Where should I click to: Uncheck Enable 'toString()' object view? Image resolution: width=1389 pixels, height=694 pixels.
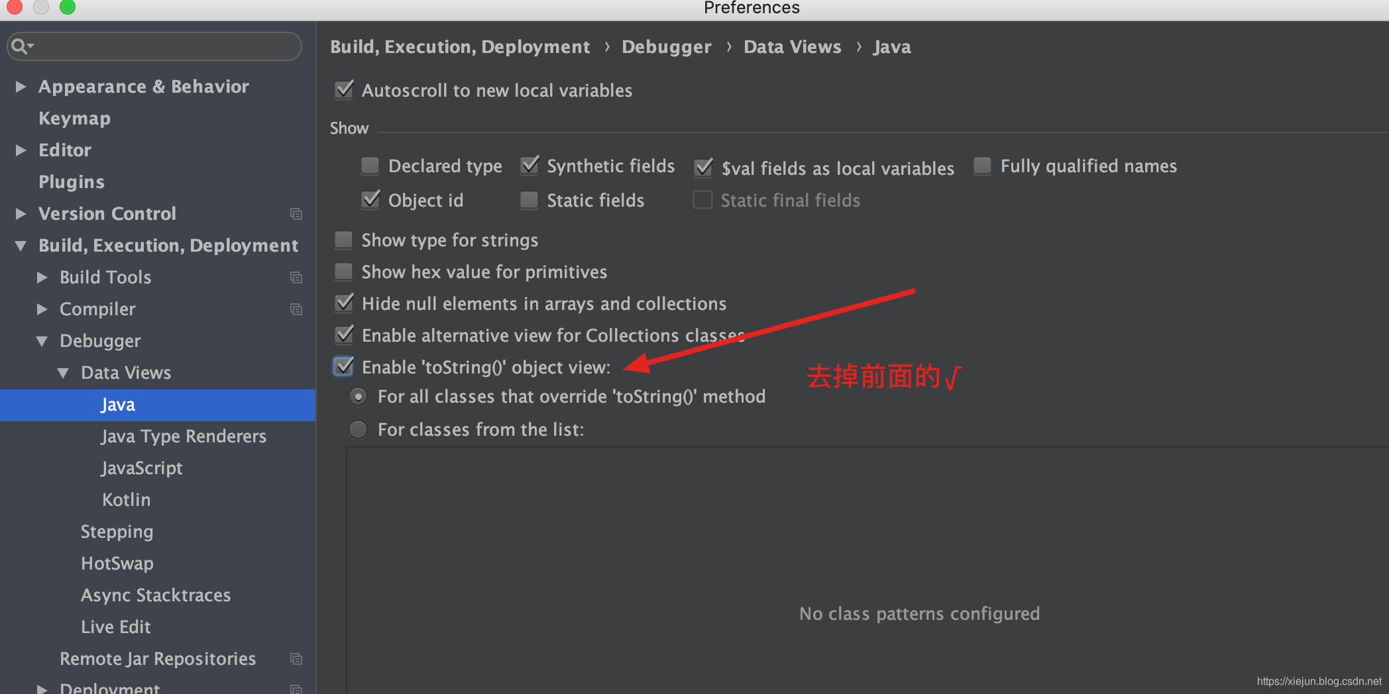click(343, 367)
